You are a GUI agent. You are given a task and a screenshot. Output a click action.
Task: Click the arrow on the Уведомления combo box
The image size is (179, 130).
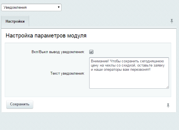point(58,7)
